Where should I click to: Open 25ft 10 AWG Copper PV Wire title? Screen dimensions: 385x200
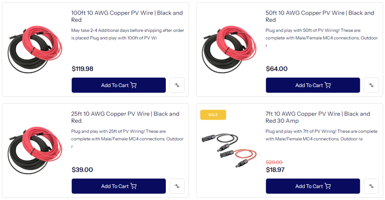tap(125, 117)
